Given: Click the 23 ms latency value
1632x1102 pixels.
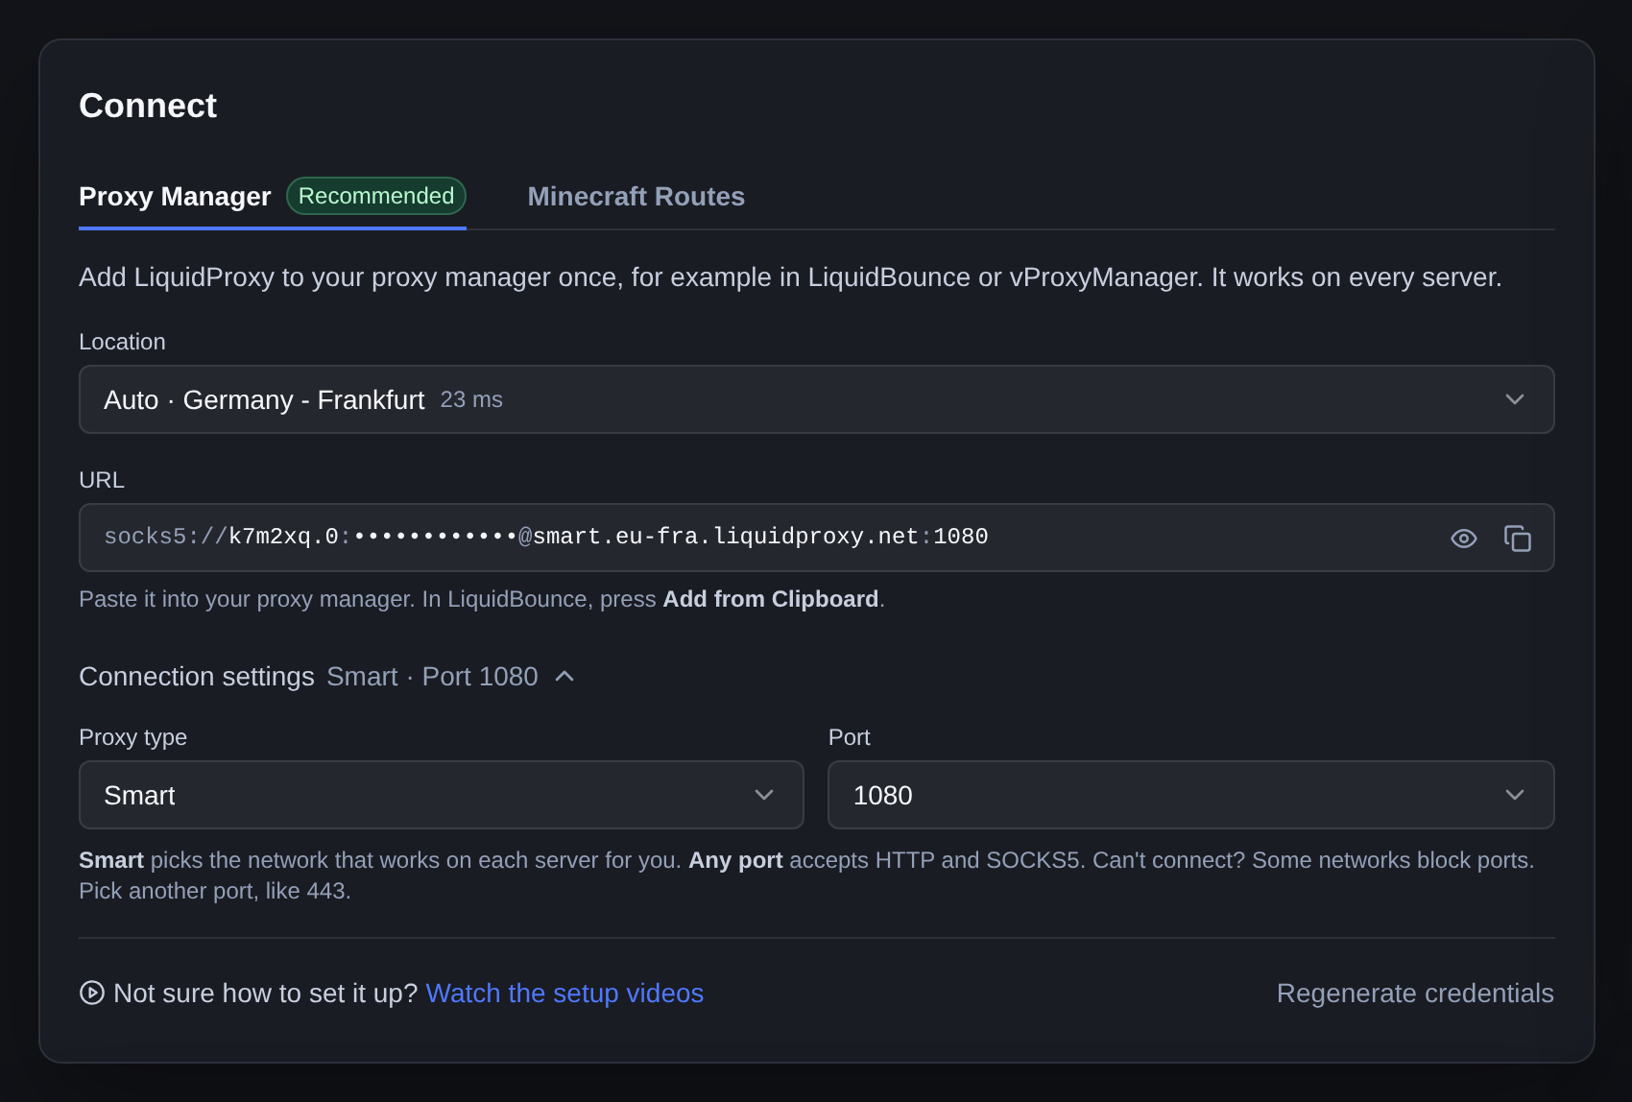Looking at the screenshot, I should coord(471,399).
